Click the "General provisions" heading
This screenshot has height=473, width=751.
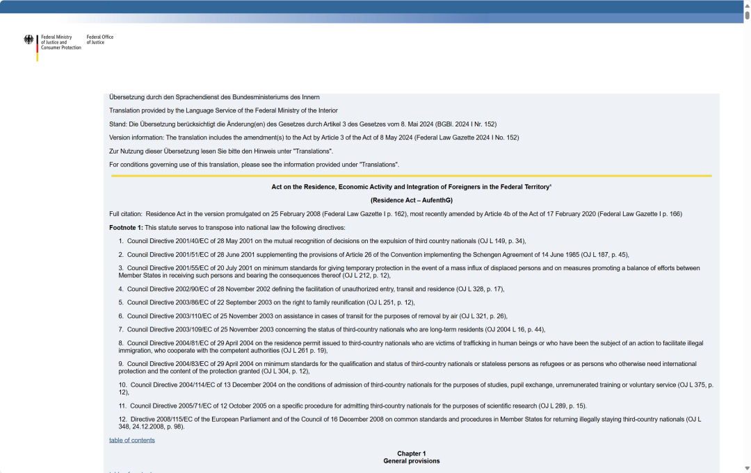[412, 461]
